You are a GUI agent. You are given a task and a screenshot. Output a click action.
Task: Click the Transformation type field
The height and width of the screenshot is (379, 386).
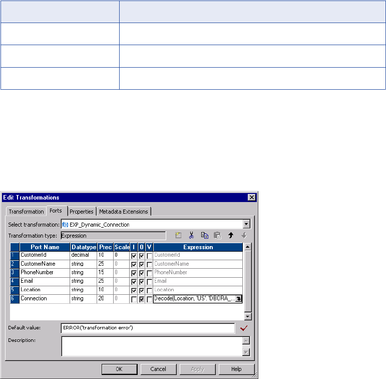[x=113, y=236]
